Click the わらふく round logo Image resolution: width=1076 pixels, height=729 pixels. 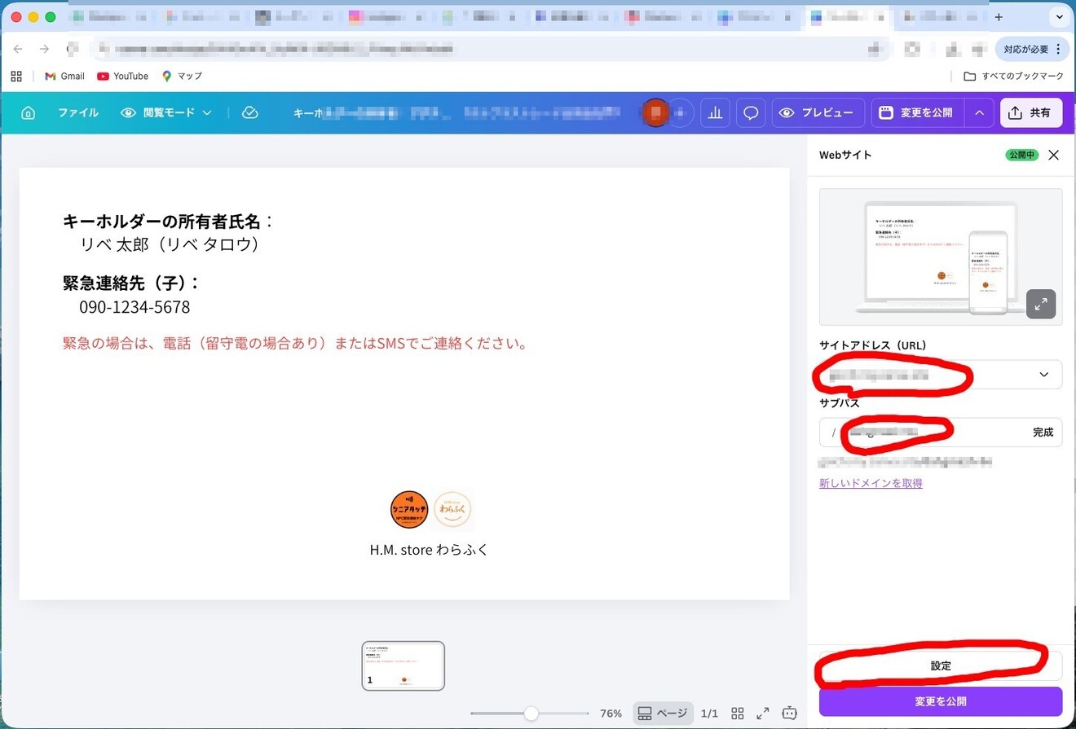click(452, 510)
